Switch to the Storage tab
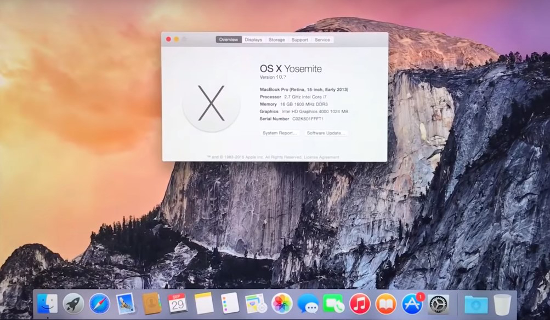The width and height of the screenshot is (550, 320). click(x=277, y=40)
